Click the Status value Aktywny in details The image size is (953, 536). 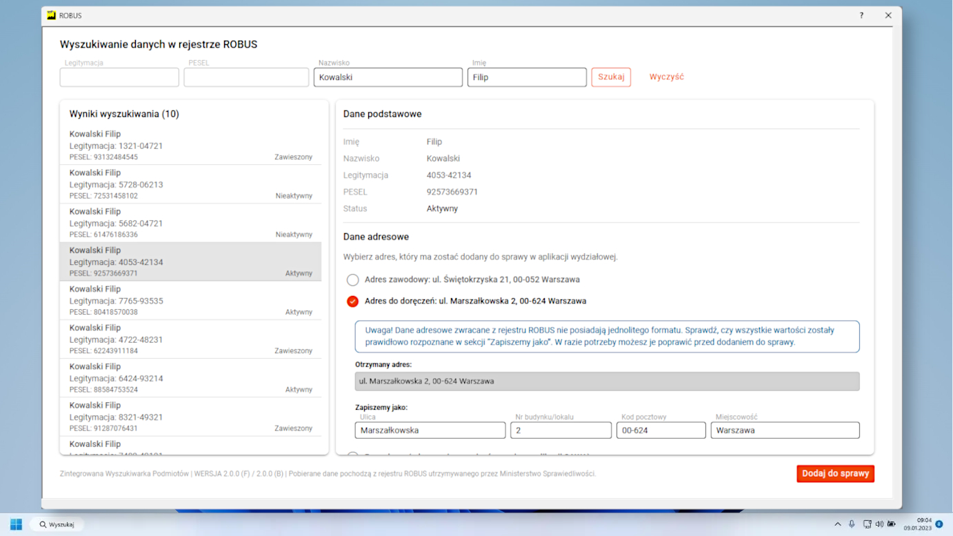click(442, 208)
